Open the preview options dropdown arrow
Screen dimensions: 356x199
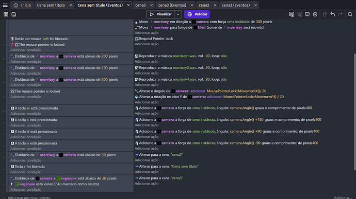click(x=178, y=14)
